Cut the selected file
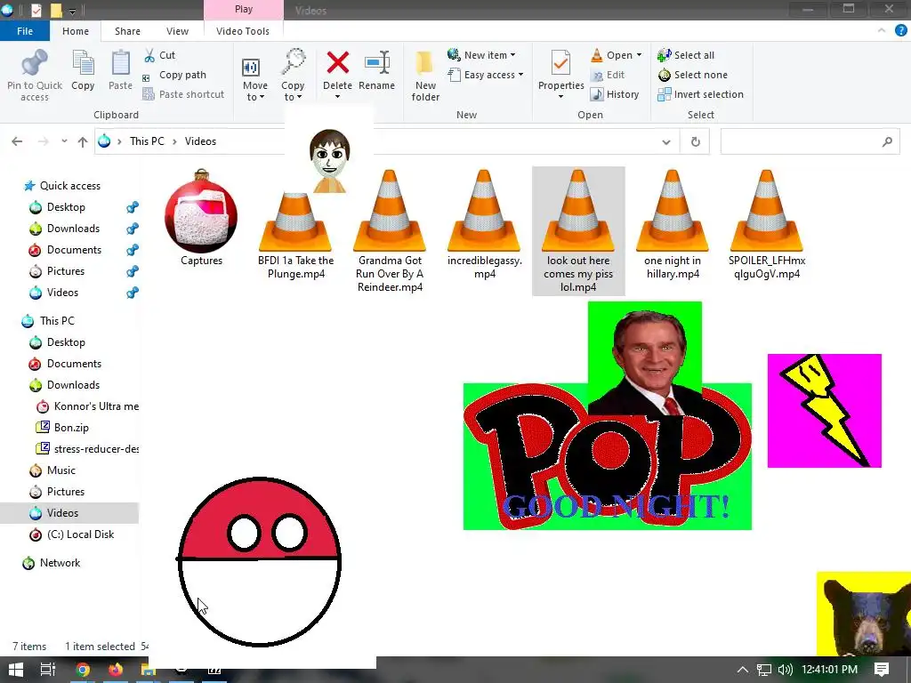Screen dimensions: 911x683 pyautogui.click(x=159, y=55)
